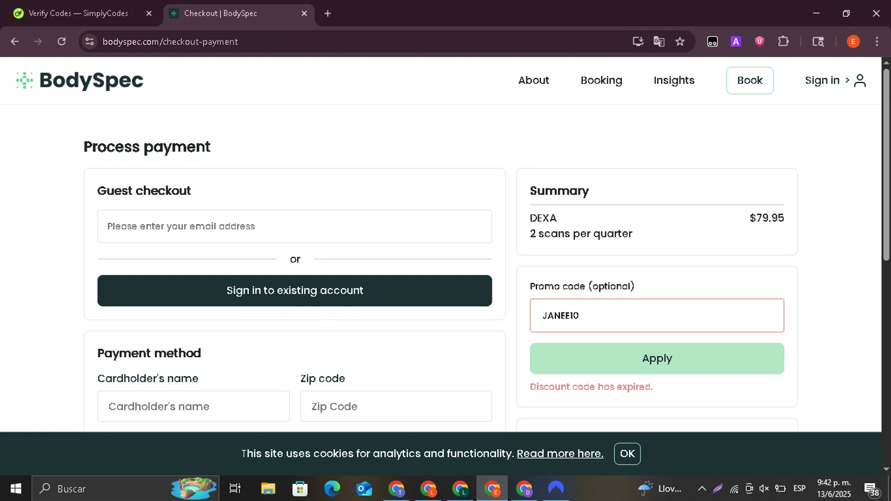This screenshot has width=891, height=501.
Task: Click Sign in to existing account
Action: coord(295,291)
